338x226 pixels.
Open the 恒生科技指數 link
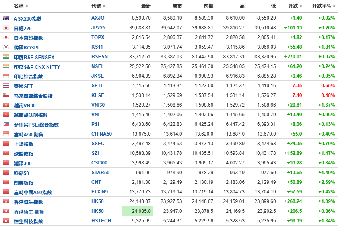click(29, 222)
